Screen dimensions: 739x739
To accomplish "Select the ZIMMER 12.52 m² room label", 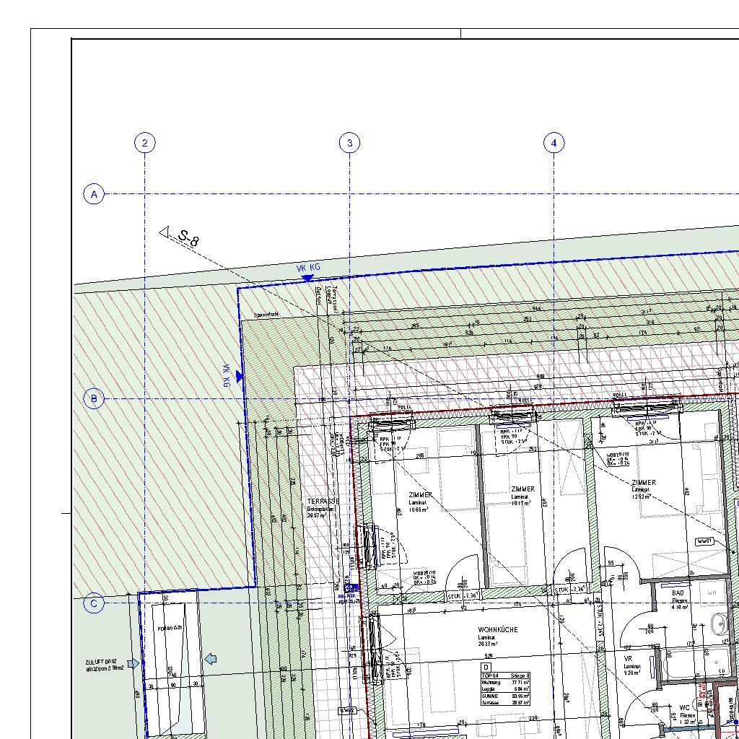I will tap(644, 483).
